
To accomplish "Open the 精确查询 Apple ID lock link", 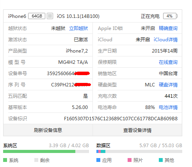I will [x=168, y=28].
